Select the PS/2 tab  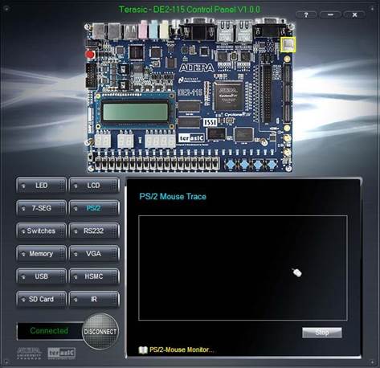pyautogui.click(x=94, y=208)
